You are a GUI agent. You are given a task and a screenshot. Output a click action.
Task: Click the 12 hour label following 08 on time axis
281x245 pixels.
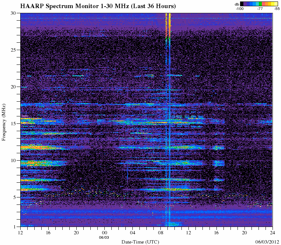click(188, 233)
